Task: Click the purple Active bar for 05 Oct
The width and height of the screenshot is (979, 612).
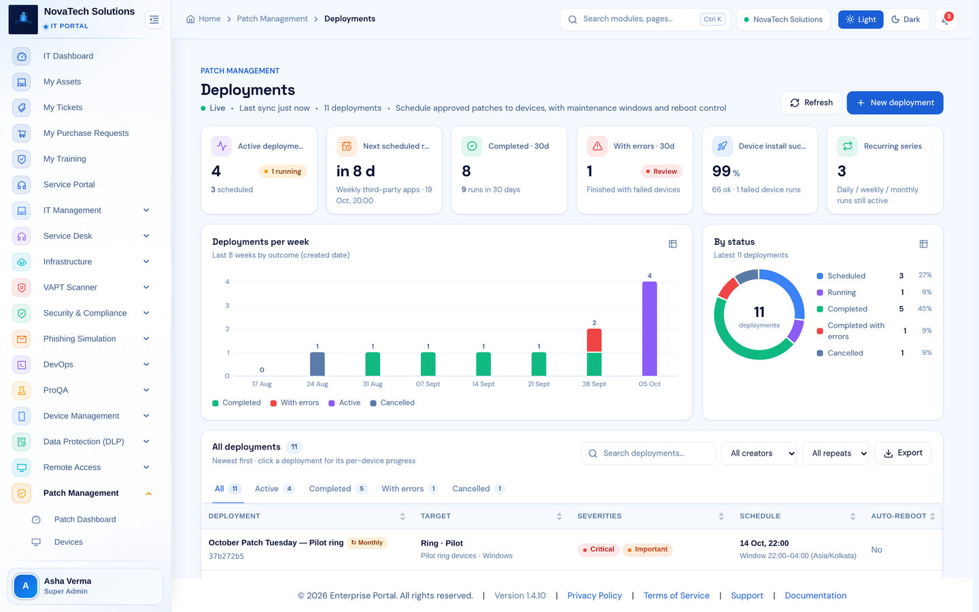Action: [649, 328]
